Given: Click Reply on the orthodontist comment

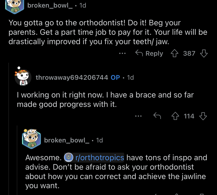Looking at the screenshot, I should [x=149, y=53].
